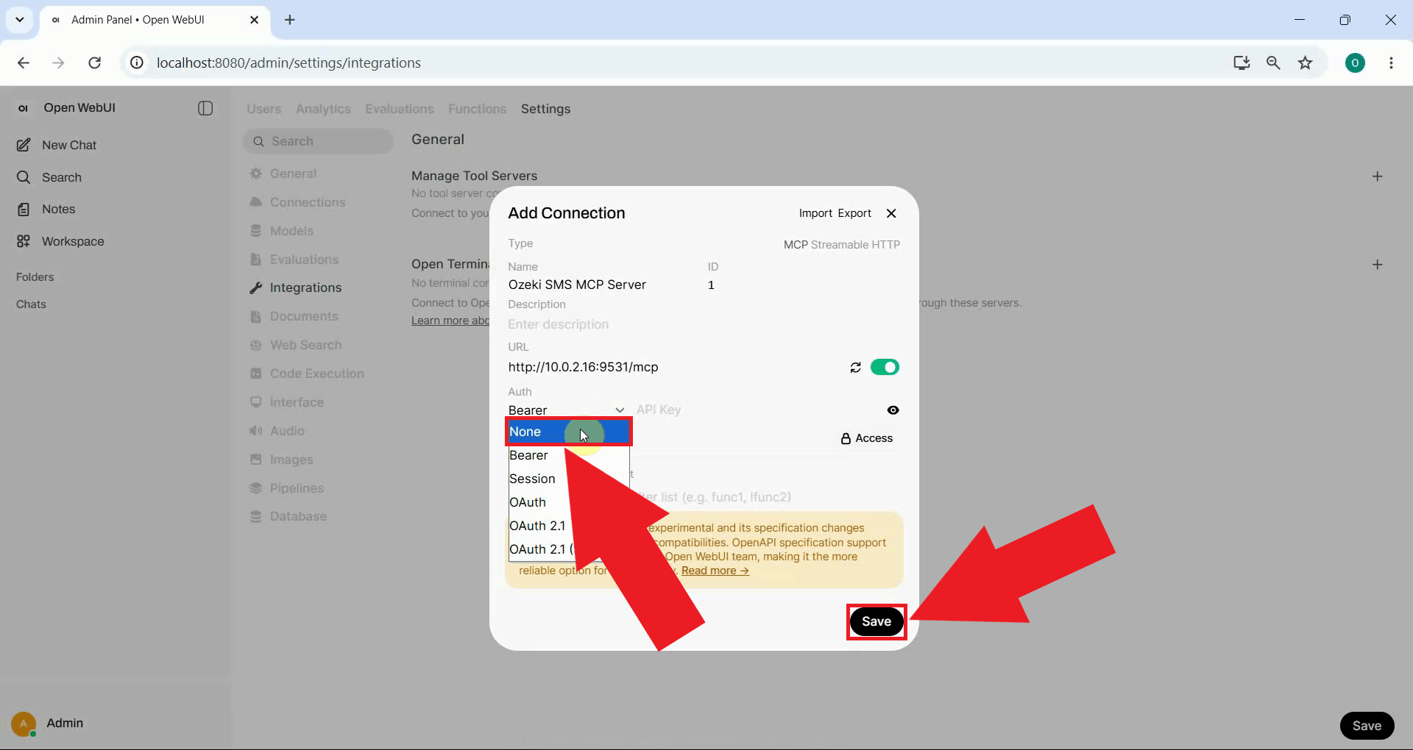Switch to the Analytics tab
The image size is (1413, 750).
coord(323,109)
